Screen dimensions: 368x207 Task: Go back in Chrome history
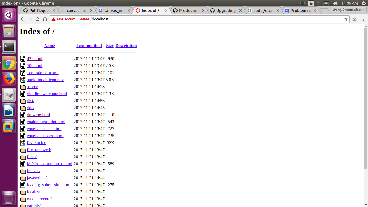coord(22,19)
